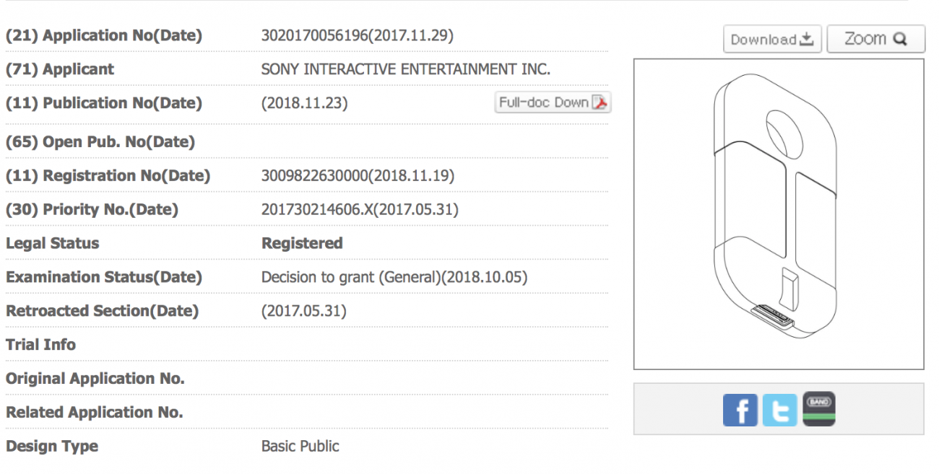Click the magnifier icon on Zoom
Screen dimensions: 939x474
click(899, 39)
